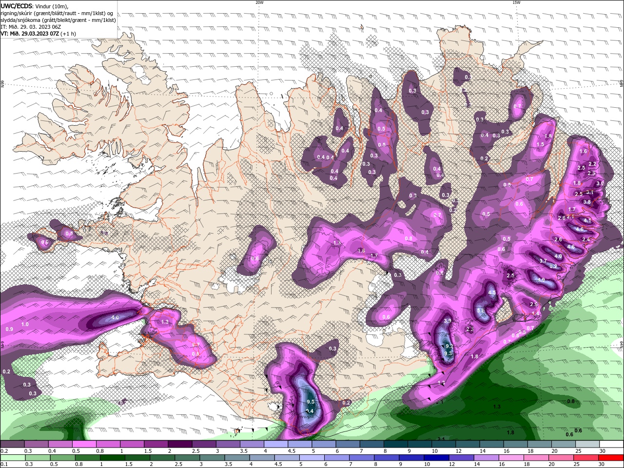The height and width of the screenshot is (468, 624).
Task: Pick the dark teal 8 swatch in snow legend
Action: pos(396,444)
